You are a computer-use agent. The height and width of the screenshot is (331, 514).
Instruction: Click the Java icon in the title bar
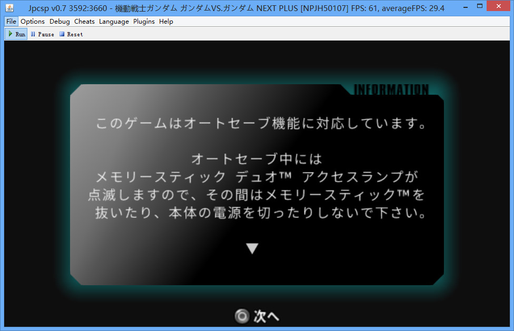9,8
